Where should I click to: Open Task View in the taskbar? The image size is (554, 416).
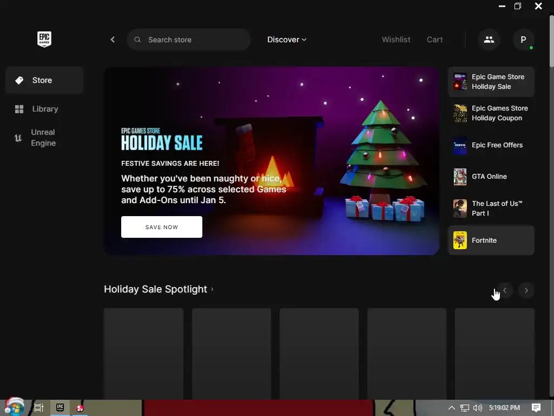(x=39, y=408)
